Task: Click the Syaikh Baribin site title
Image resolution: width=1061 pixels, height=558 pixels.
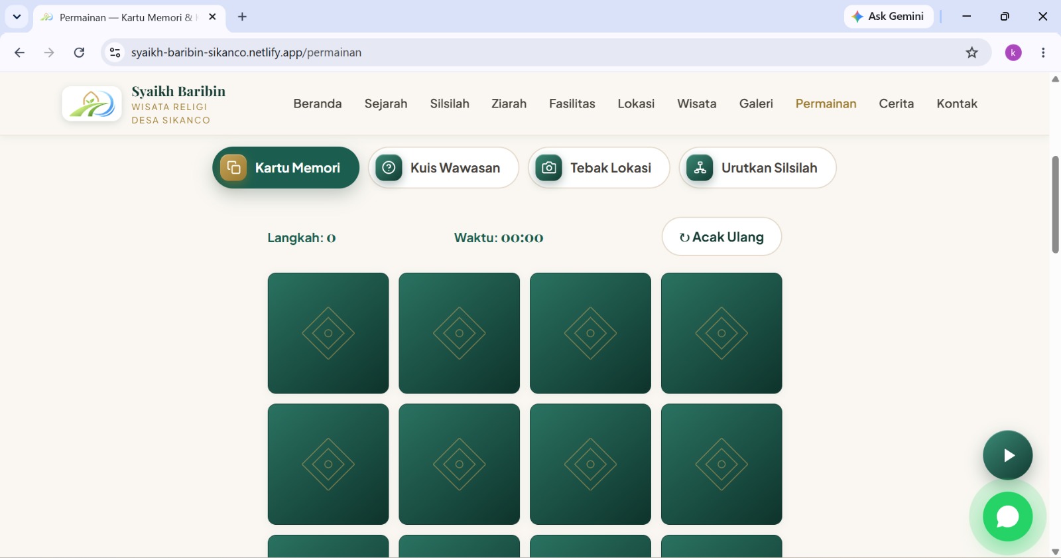Action: coord(178,92)
